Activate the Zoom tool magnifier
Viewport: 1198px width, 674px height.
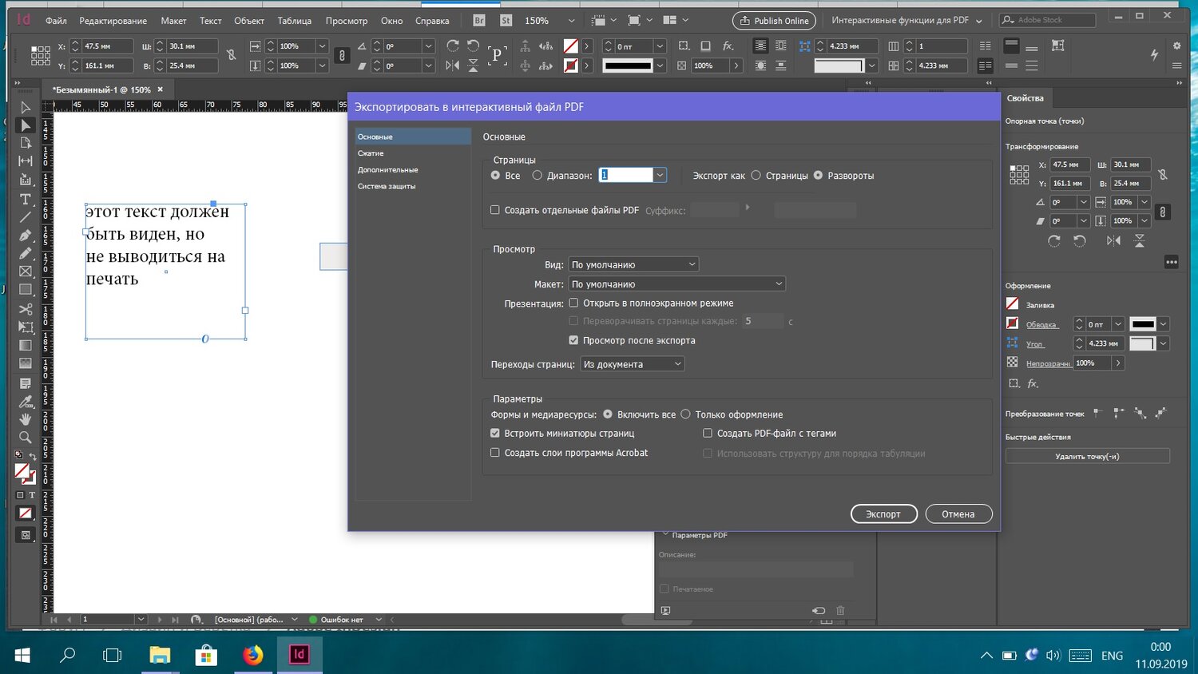pyautogui.click(x=26, y=438)
